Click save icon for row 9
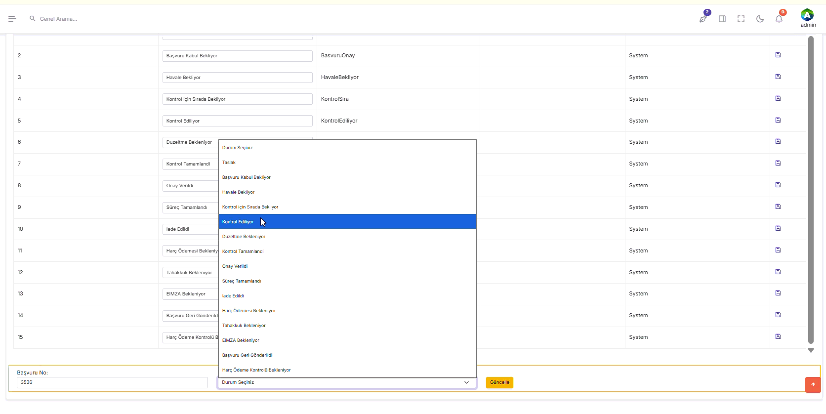 (778, 207)
